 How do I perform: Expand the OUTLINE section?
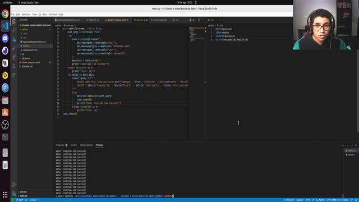[x=35, y=192]
